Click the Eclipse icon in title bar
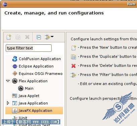137x126 pixels. coord(5,4)
